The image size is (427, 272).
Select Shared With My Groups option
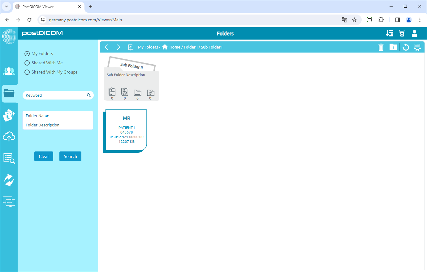tap(27, 72)
